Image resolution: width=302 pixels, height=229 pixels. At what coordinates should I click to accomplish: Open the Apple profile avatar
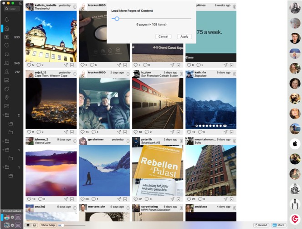click(x=295, y=144)
